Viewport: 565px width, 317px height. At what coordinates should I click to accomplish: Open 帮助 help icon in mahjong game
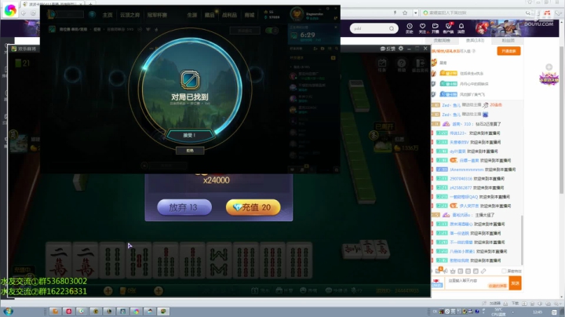tap(402, 65)
